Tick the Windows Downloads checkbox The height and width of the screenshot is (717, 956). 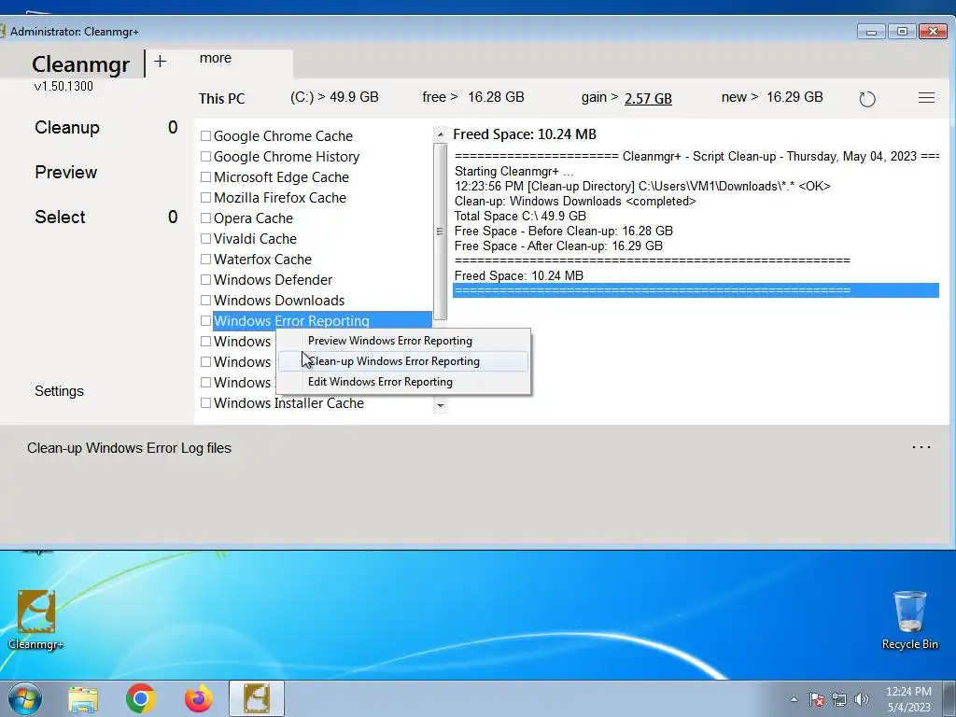[206, 300]
